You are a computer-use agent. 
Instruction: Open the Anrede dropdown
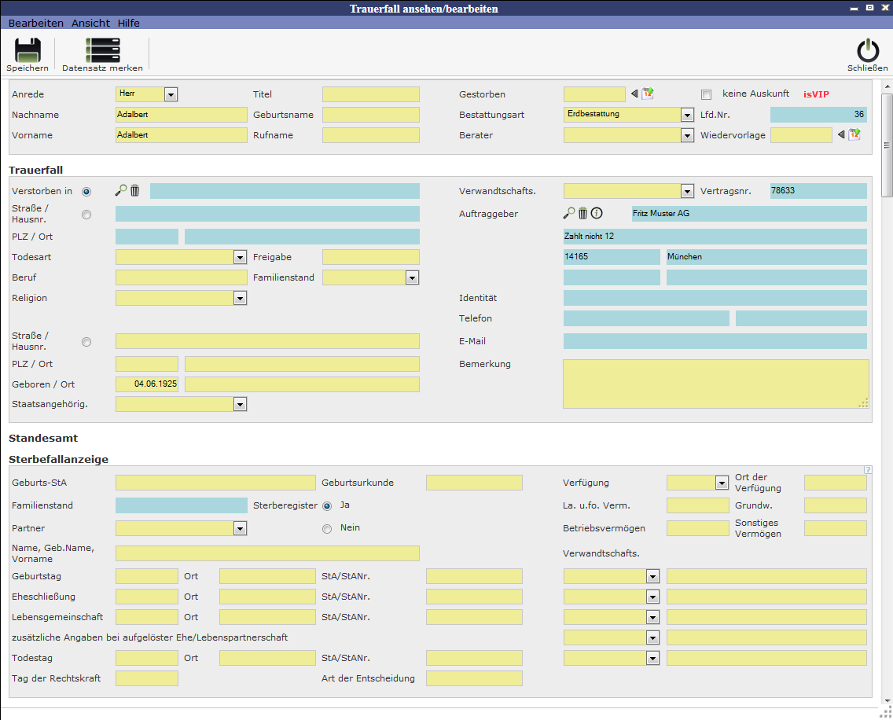pos(171,94)
